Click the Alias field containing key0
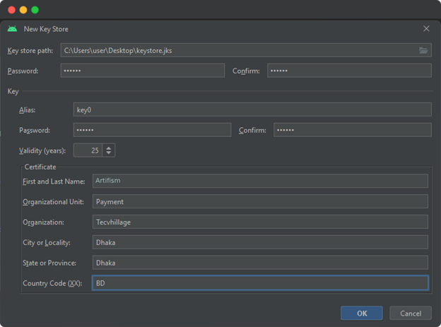The image size is (441, 327). 252,109
